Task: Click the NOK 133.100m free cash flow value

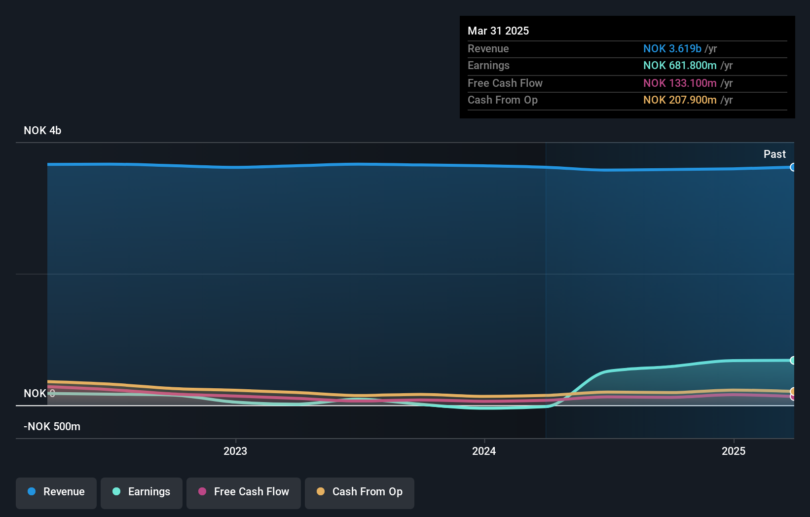Action: (680, 83)
